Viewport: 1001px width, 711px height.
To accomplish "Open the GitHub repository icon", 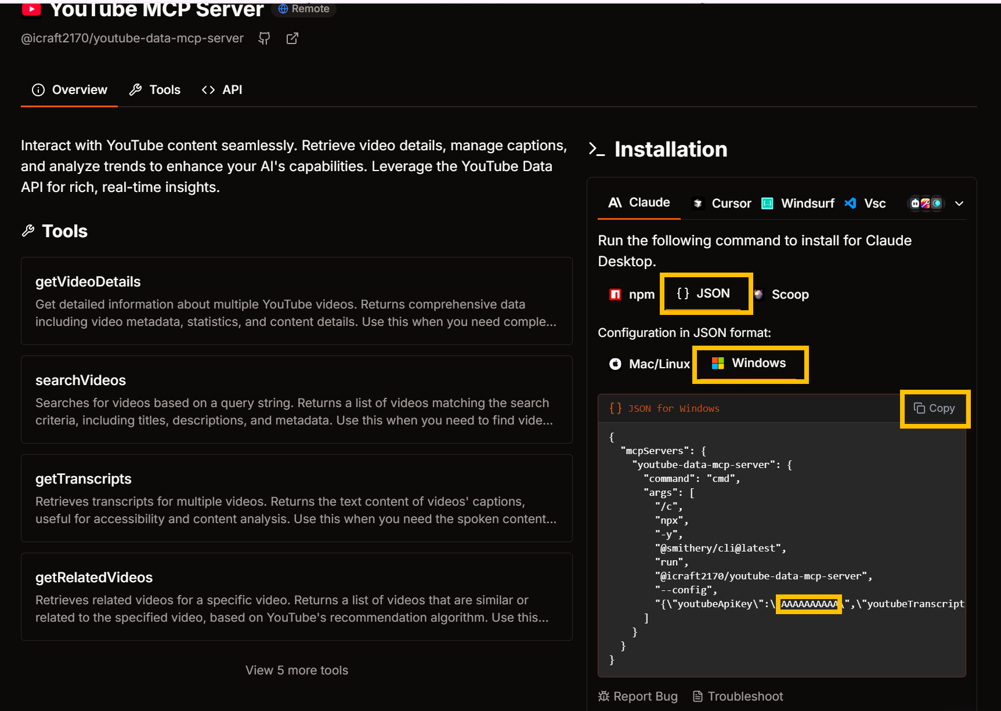I will (264, 38).
